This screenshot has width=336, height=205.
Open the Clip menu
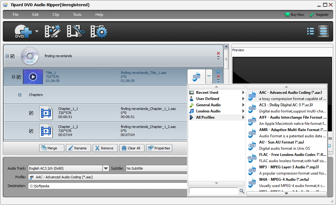click(x=56, y=15)
